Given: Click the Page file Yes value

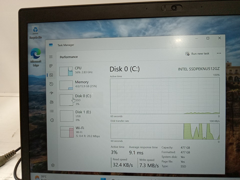Looking at the screenshot, I should pyautogui.click(x=182, y=162).
